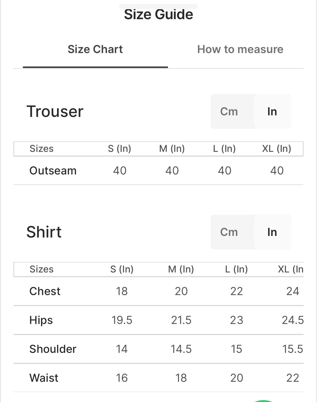Select the Outseam row label
The image size is (317, 402).
click(53, 171)
